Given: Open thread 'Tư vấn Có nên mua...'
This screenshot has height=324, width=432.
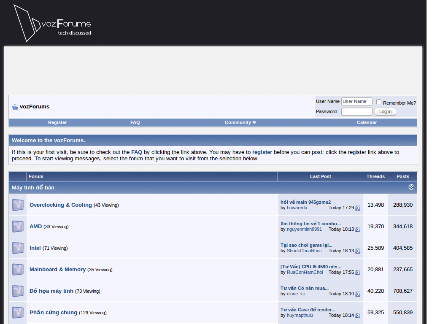Looking at the screenshot, I should tap(305, 288).
